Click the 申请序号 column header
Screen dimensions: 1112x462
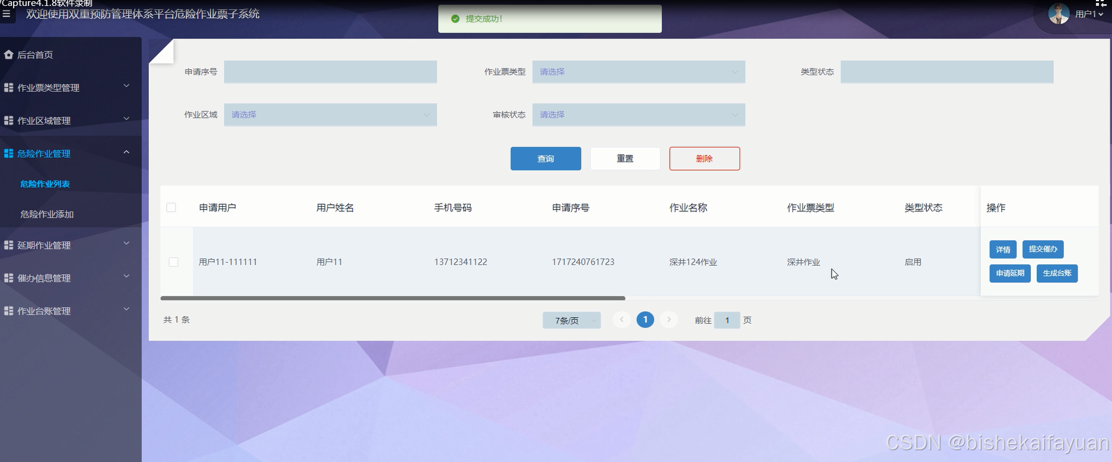570,208
